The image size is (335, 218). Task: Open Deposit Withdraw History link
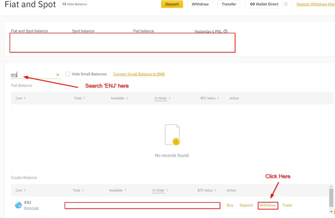[316, 4]
